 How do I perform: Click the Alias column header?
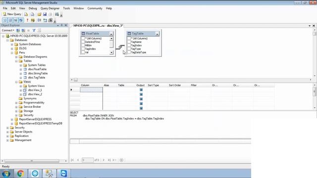click(106, 86)
